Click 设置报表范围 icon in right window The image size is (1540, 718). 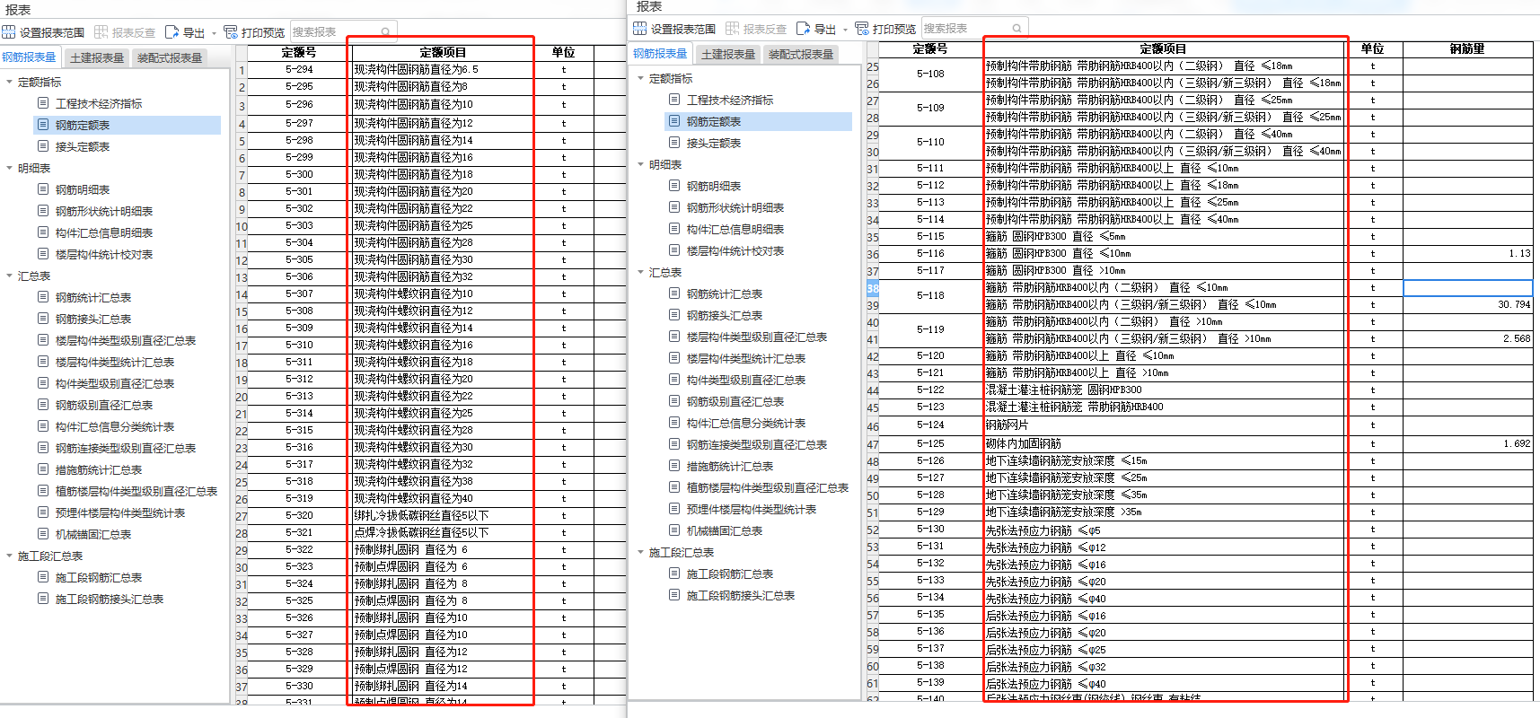click(639, 29)
